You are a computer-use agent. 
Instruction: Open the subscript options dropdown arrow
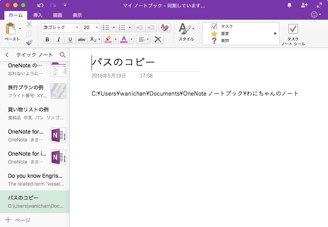pyautogui.click(x=99, y=39)
